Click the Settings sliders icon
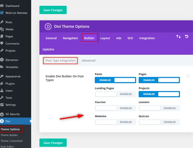The width and height of the screenshot is (193, 148). point(2,105)
